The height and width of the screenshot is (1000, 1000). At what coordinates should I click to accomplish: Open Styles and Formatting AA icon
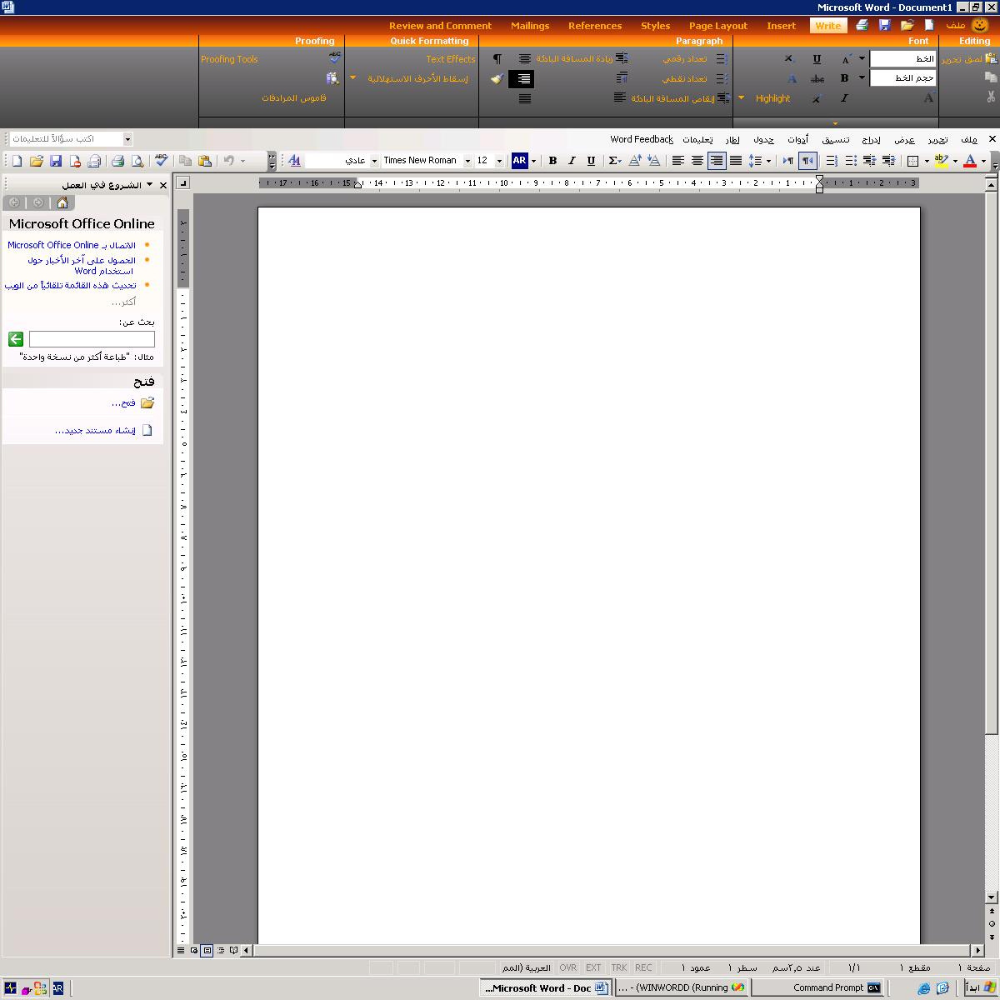[294, 161]
